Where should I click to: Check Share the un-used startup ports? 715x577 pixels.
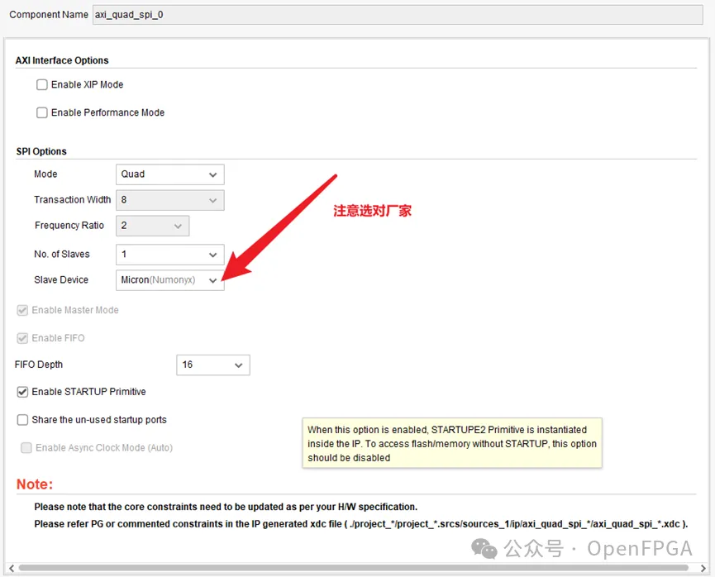point(23,420)
